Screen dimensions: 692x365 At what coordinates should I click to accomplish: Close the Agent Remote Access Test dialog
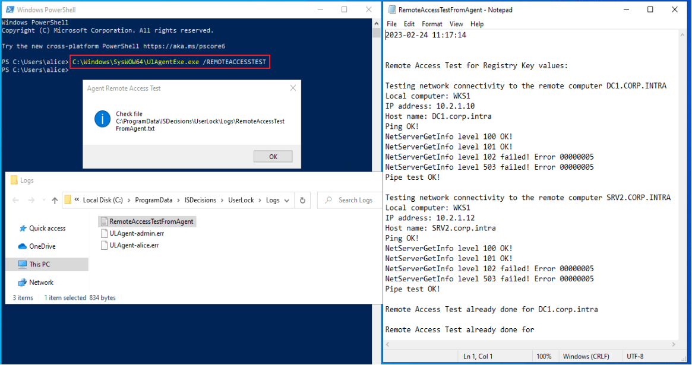pyautogui.click(x=293, y=88)
